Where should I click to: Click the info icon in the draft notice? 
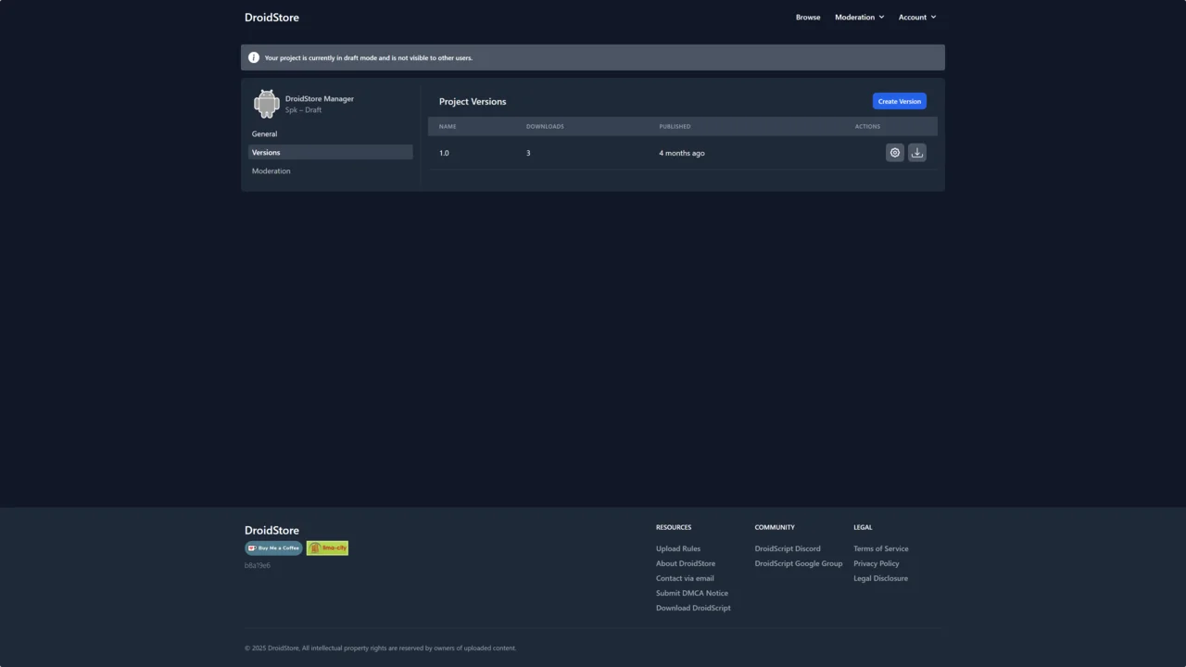tap(254, 57)
